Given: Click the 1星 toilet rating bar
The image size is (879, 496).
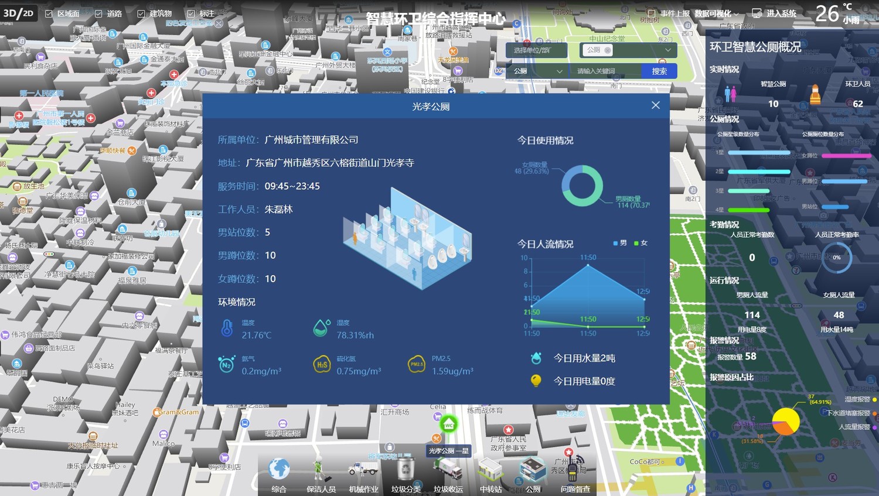Looking at the screenshot, I should tap(759, 152).
